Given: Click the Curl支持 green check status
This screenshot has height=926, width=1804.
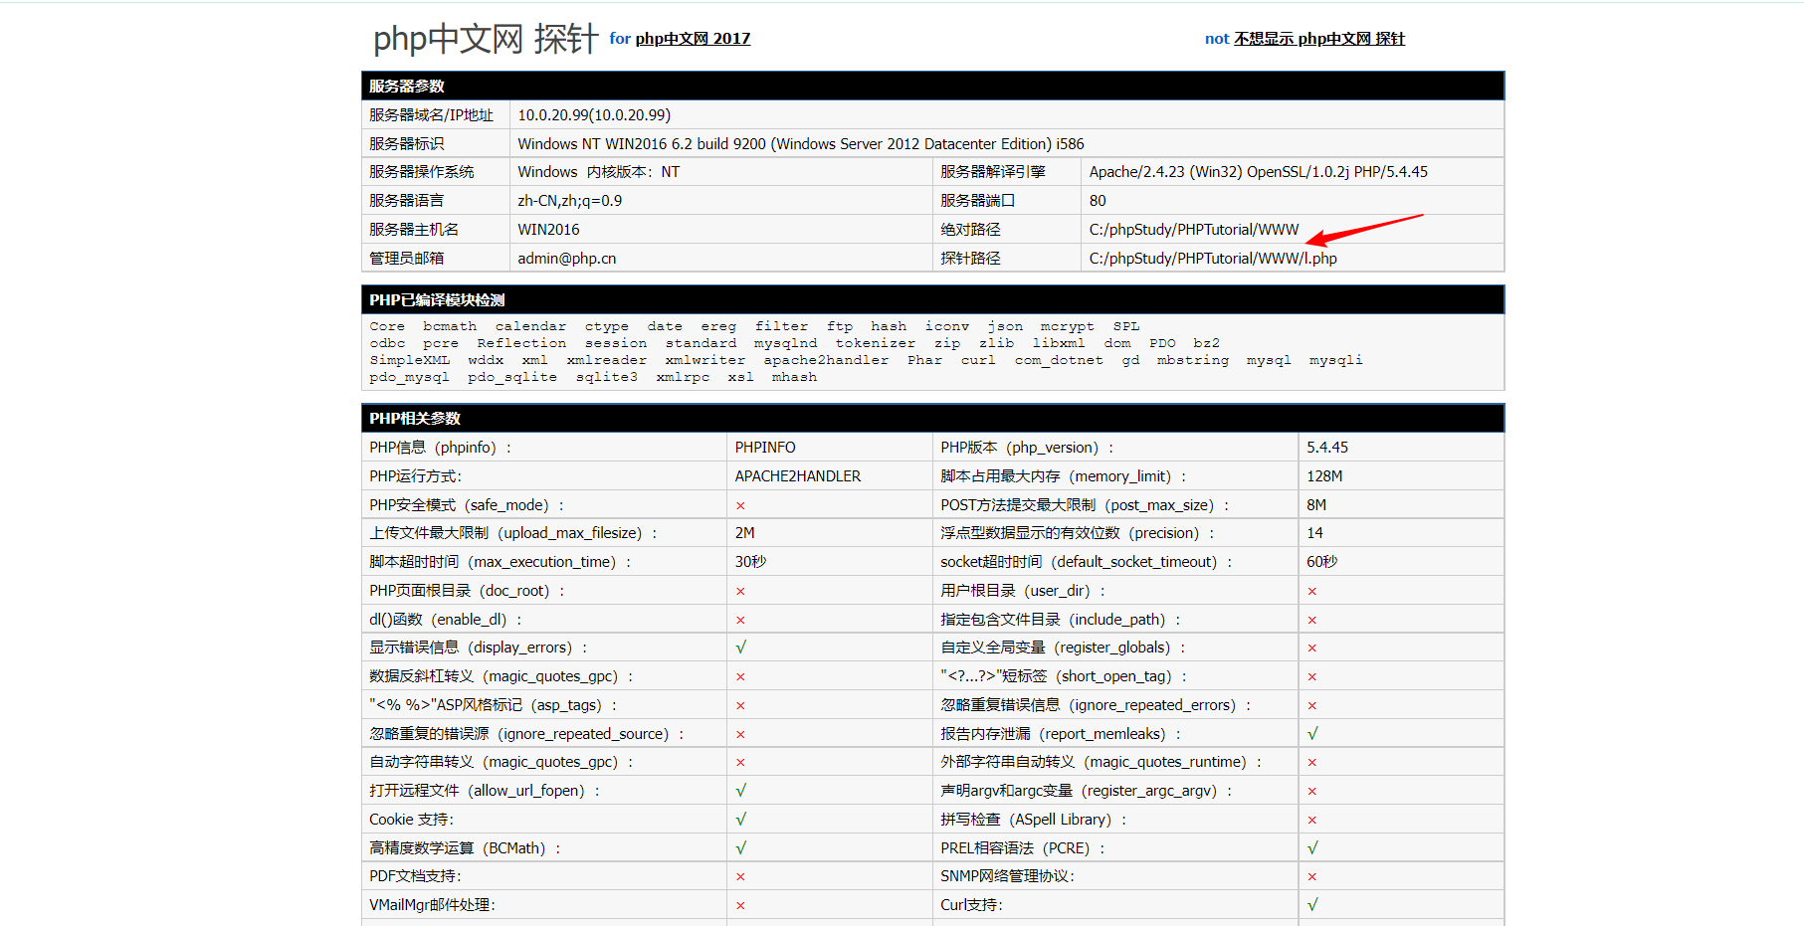Looking at the screenshot, I should (x=1312, y=905).
